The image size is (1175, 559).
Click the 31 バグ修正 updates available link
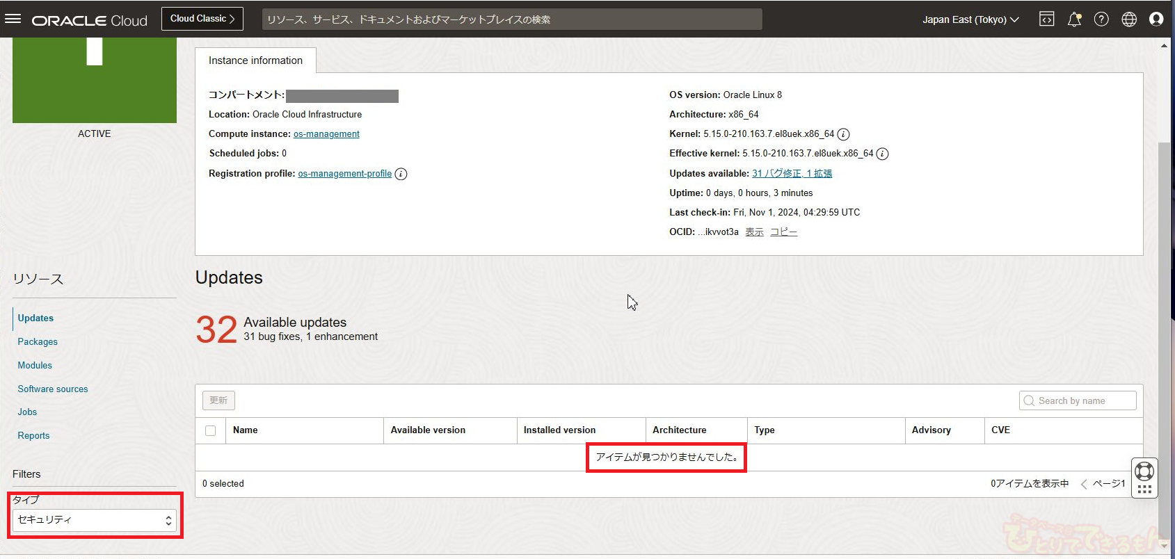click(776, 174)
